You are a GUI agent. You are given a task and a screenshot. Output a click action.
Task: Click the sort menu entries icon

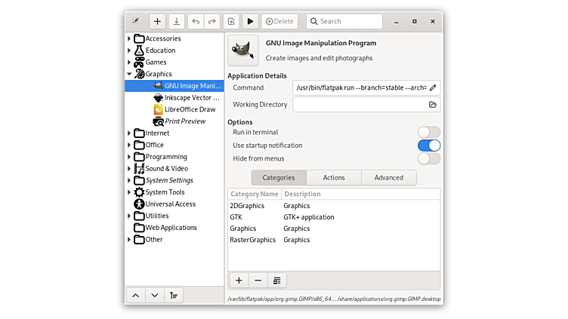click(174, 296)
